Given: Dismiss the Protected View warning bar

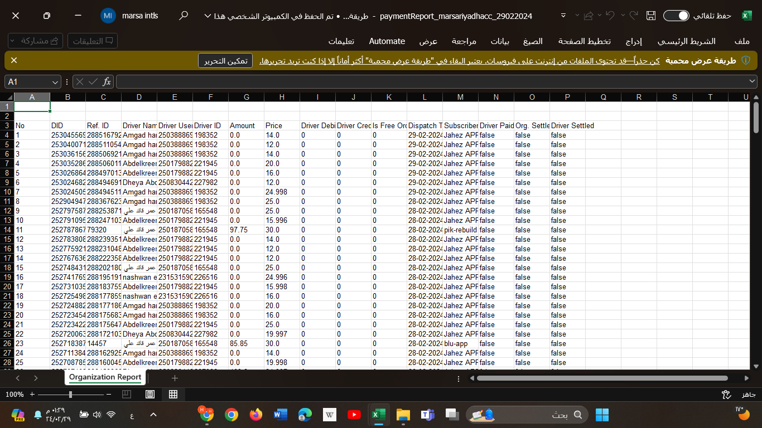Looking at the screenshot, I should click(x=14, y=60).
